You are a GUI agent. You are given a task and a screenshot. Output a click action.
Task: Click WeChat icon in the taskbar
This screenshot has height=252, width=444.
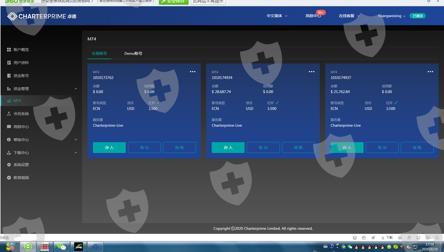(62, 247)
